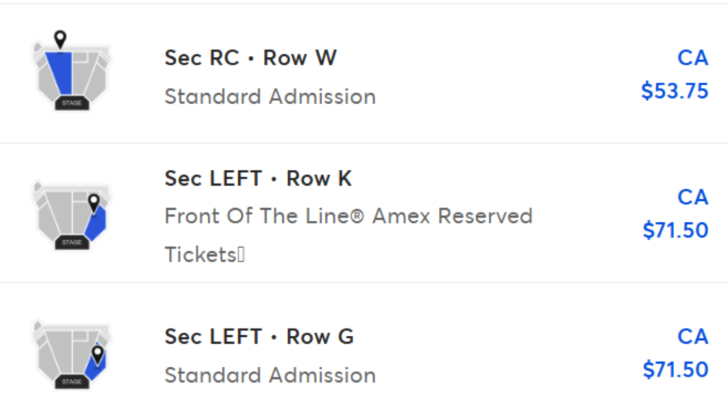The image size is (728, 409).
Task: Click Standard Admission under Row W
Action: pyautogui.click(x=270, y=97)
